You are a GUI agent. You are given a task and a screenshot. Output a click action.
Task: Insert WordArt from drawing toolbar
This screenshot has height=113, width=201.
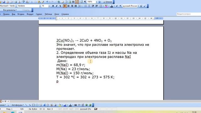pos(44,105)
